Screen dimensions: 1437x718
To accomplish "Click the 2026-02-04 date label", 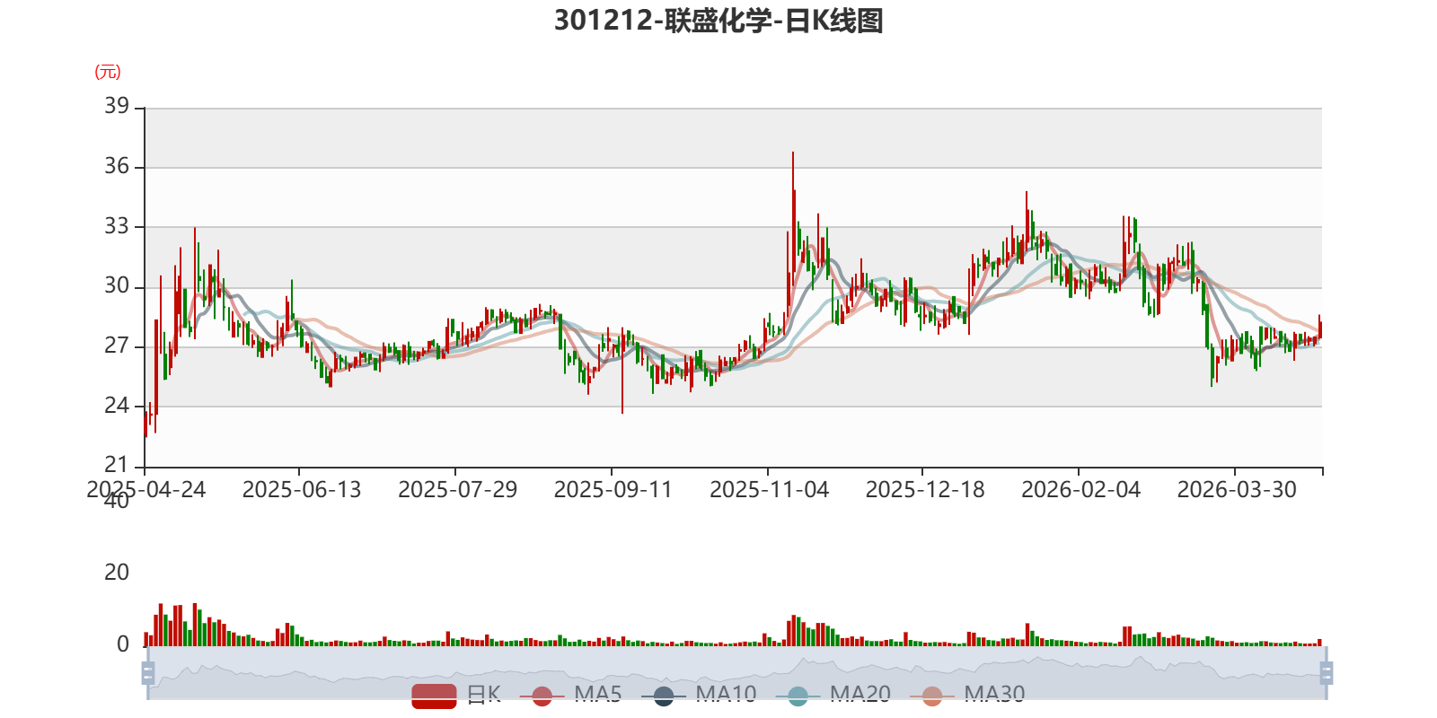I will click(1080, 489).
